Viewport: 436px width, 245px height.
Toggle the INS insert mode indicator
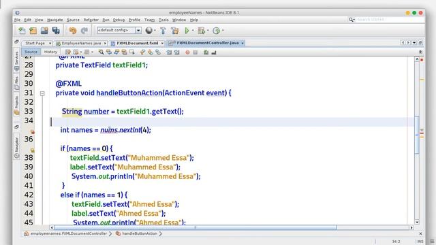[420, 242]
